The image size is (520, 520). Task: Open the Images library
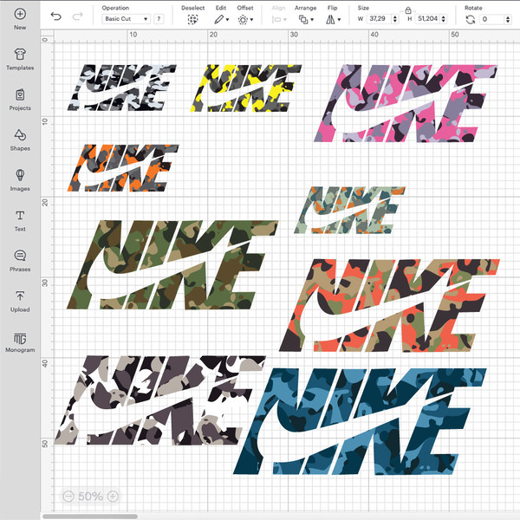click(x=20, y=180)
